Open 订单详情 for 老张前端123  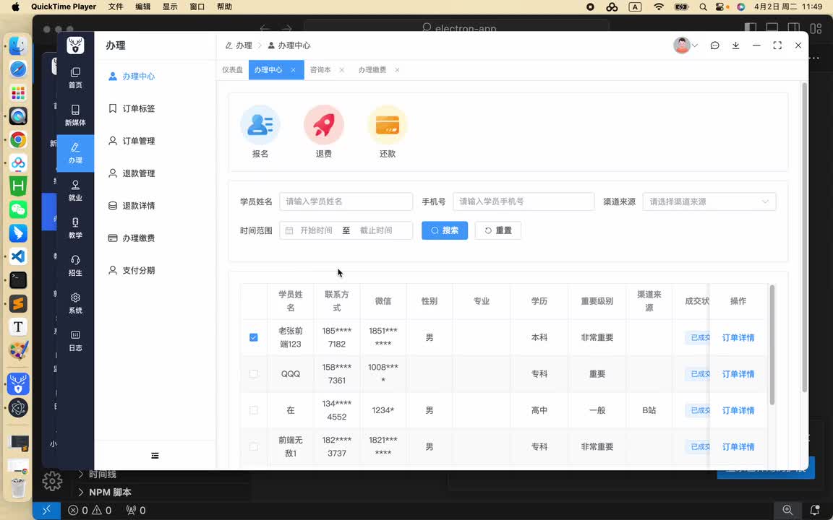[x=738, y=337]
